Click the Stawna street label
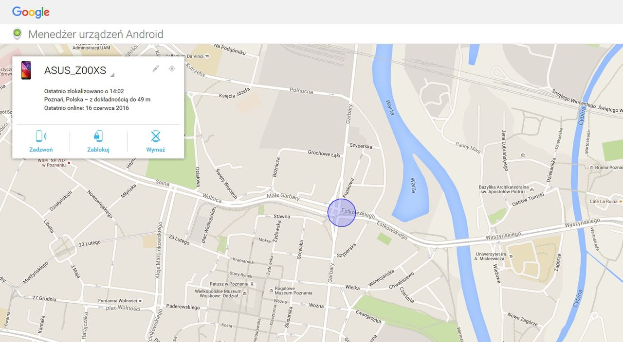 [x=282, y=217]
